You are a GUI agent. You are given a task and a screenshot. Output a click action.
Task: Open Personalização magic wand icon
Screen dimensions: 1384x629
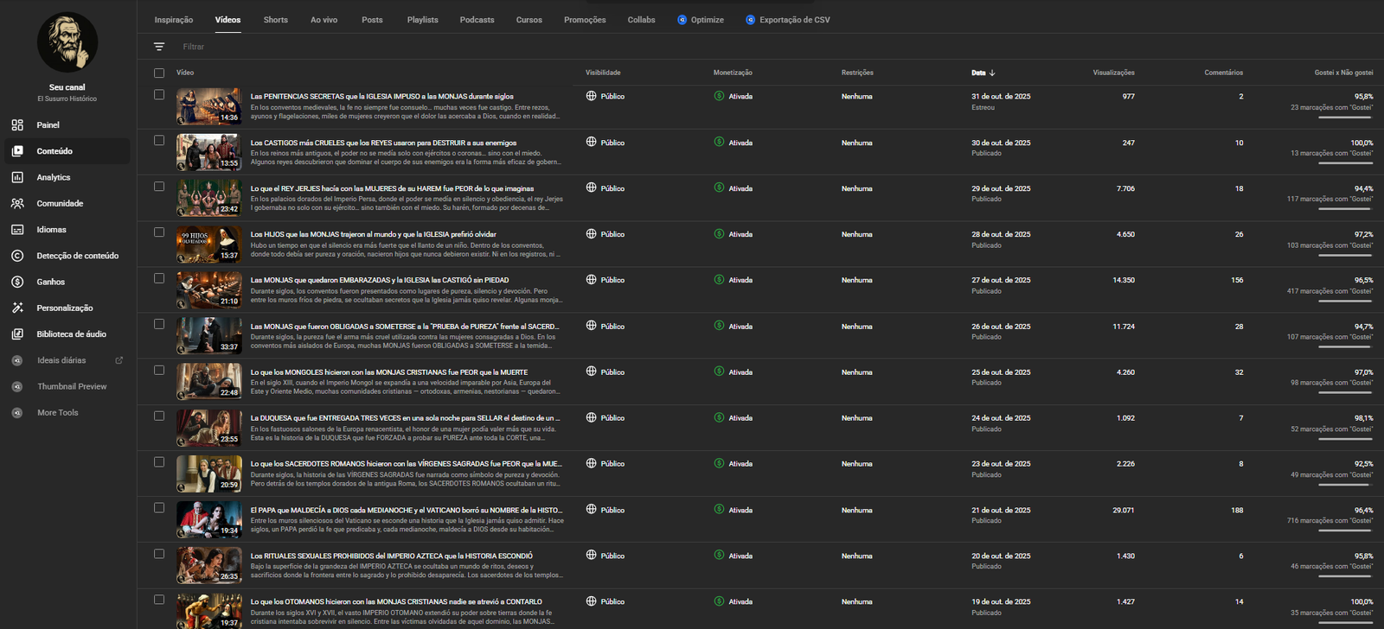click(17, 308)
